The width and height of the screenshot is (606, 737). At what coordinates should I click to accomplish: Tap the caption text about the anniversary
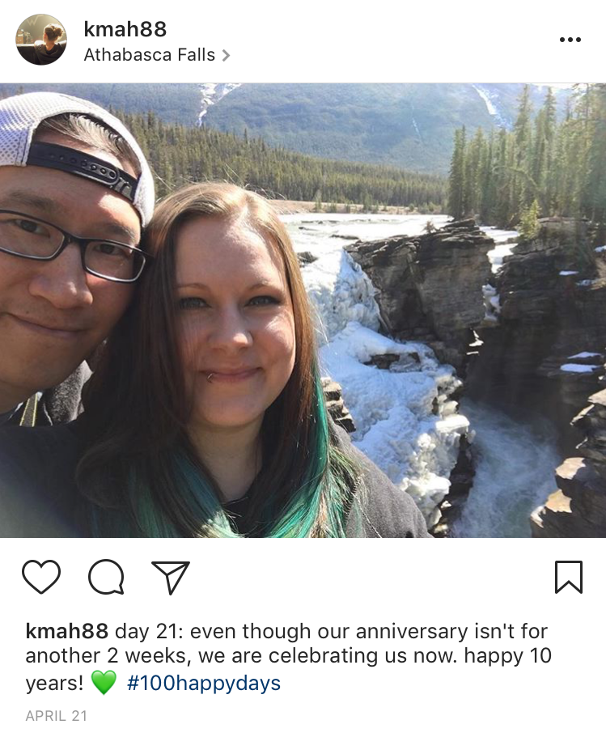click(288, 657)
